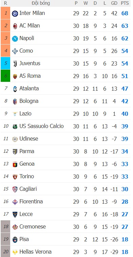Open the Lazio team name link

pyautogui.click(x=25, y=113)
